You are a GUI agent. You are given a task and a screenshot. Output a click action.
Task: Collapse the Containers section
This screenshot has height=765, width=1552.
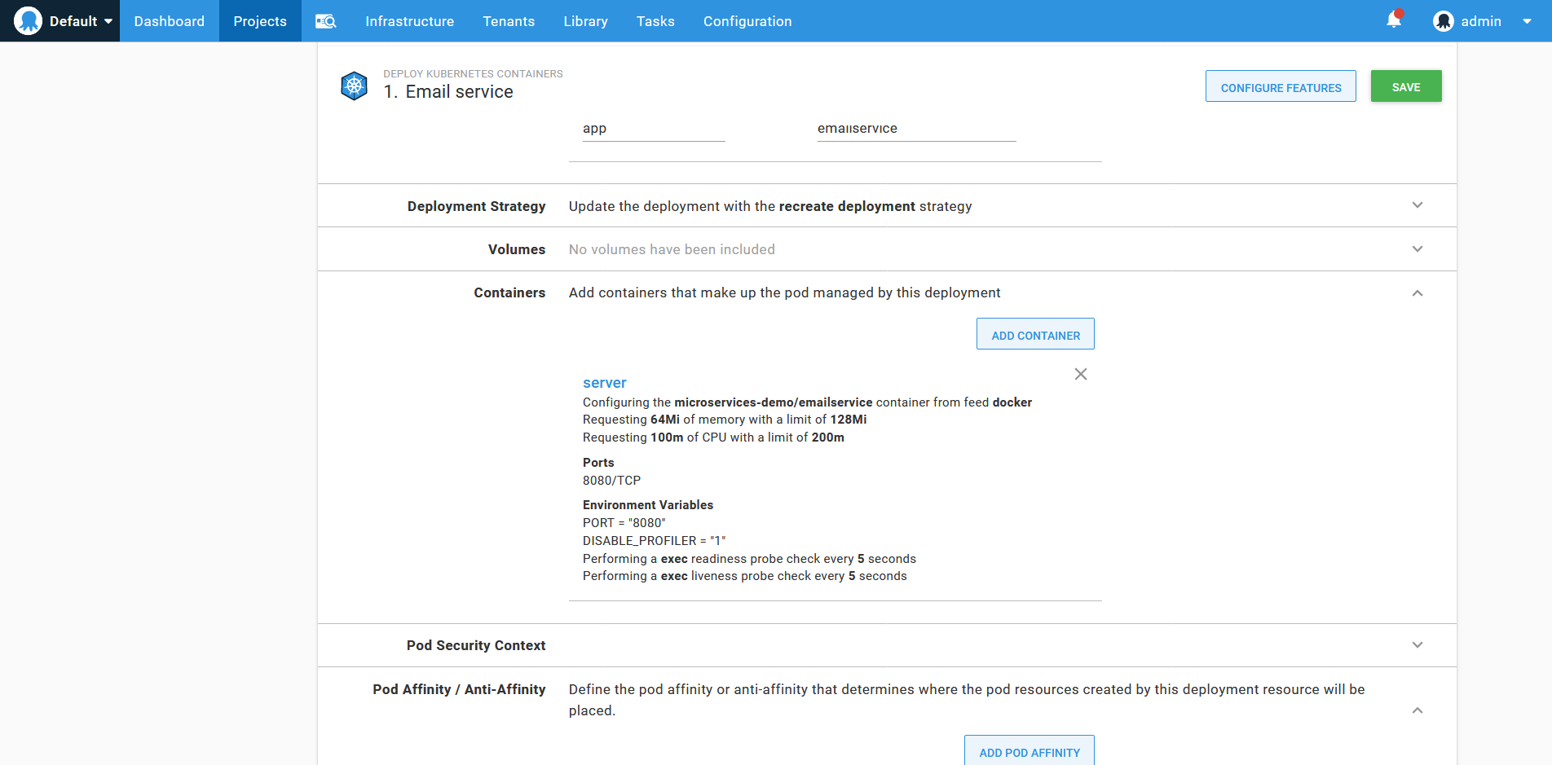[1418, 292]
